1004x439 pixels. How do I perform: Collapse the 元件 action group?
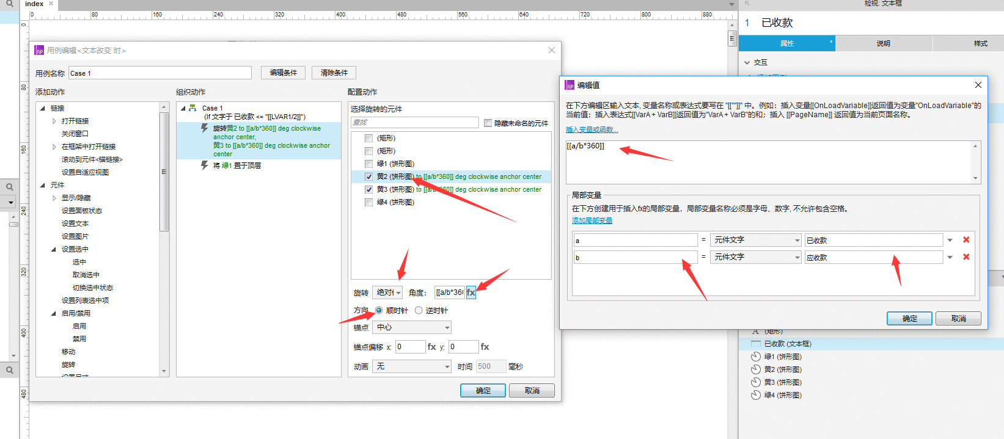pos(43,185)
